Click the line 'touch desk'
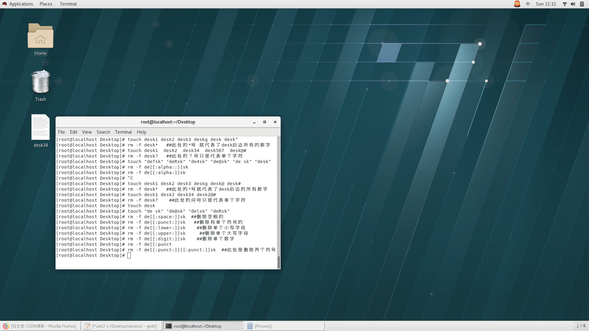This screenshot has width=589, height=331. [x=106, y=206]
